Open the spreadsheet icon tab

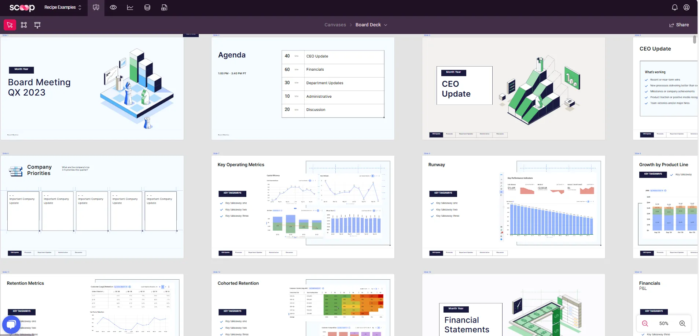164,7
